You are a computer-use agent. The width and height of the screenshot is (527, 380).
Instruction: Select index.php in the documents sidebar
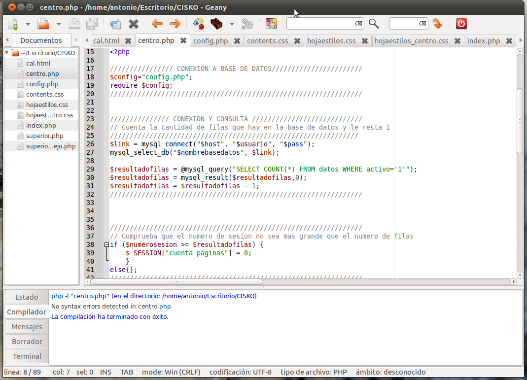coord(41,125)
